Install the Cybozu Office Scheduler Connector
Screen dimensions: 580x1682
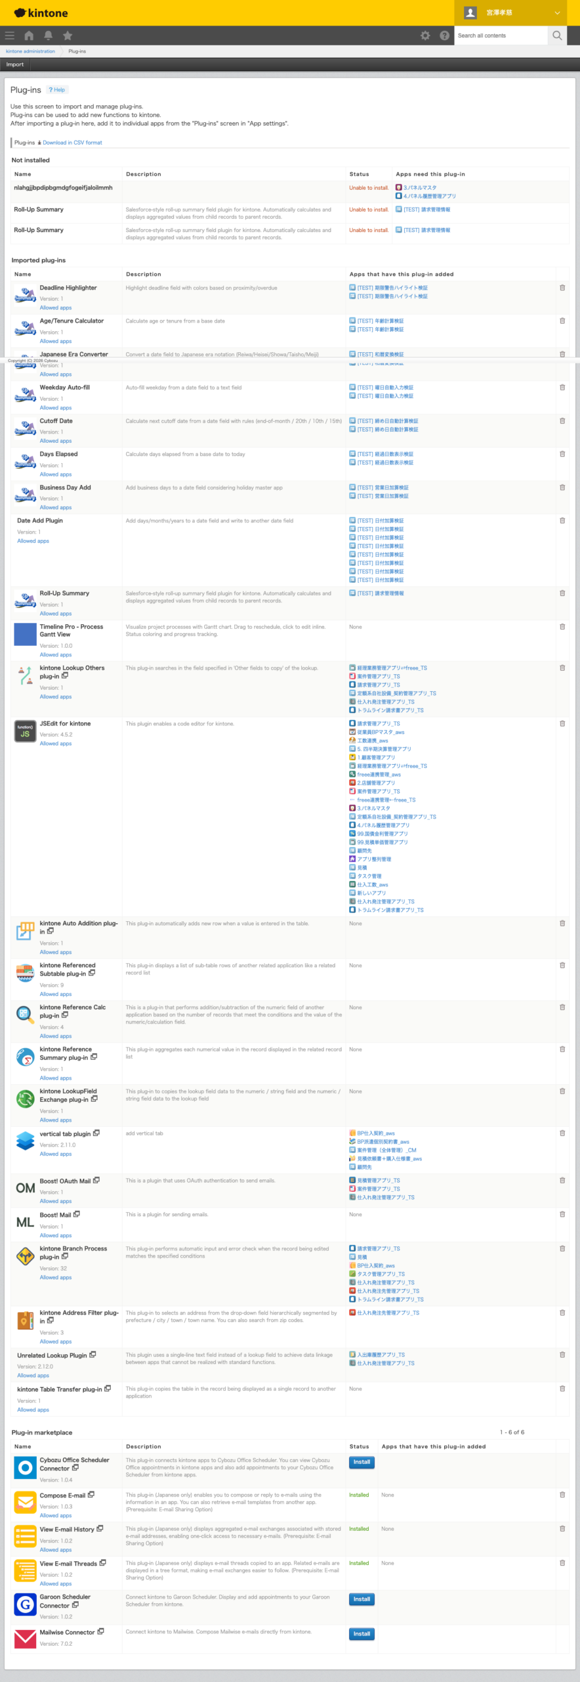362,1462
